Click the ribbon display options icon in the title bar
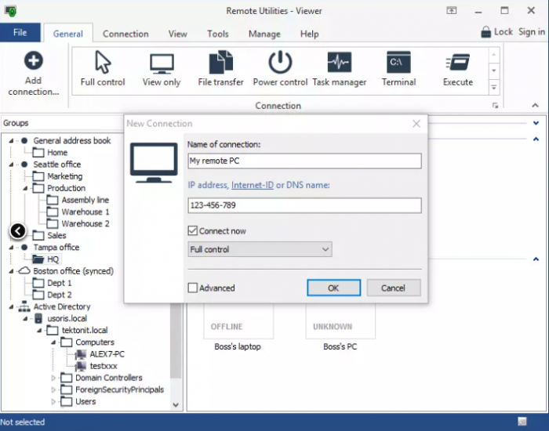Viewport: 549px width, 431px height. tap(451, 10)
